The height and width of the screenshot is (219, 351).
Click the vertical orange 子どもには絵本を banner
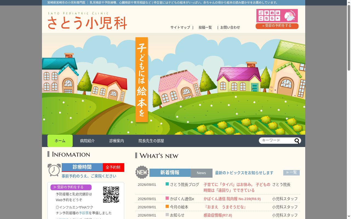(x=141, y=80)
